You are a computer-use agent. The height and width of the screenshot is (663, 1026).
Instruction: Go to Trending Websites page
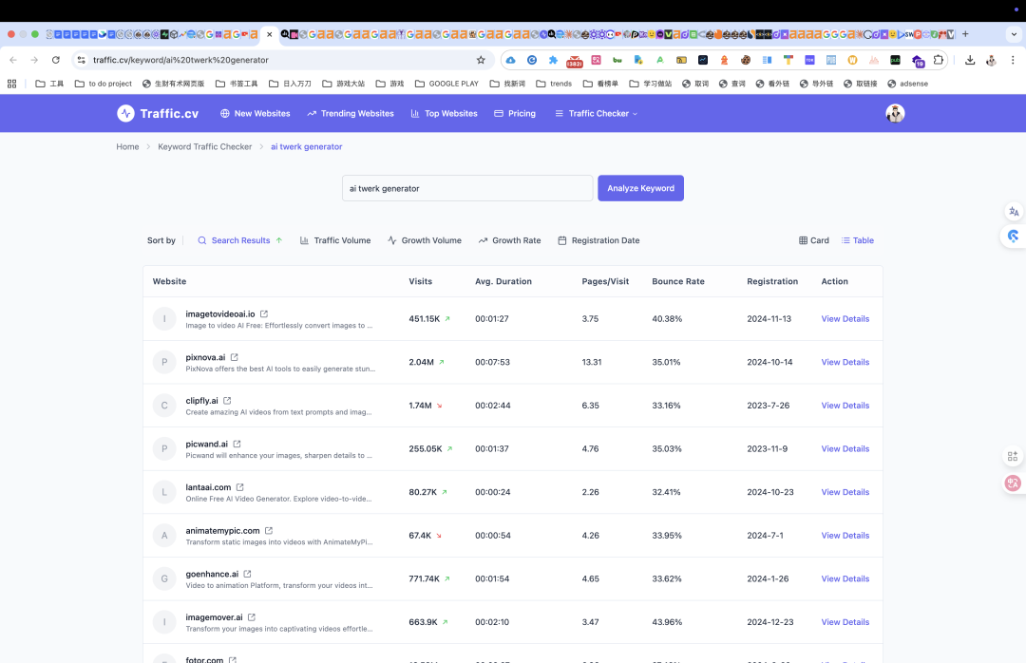(350, 113)
